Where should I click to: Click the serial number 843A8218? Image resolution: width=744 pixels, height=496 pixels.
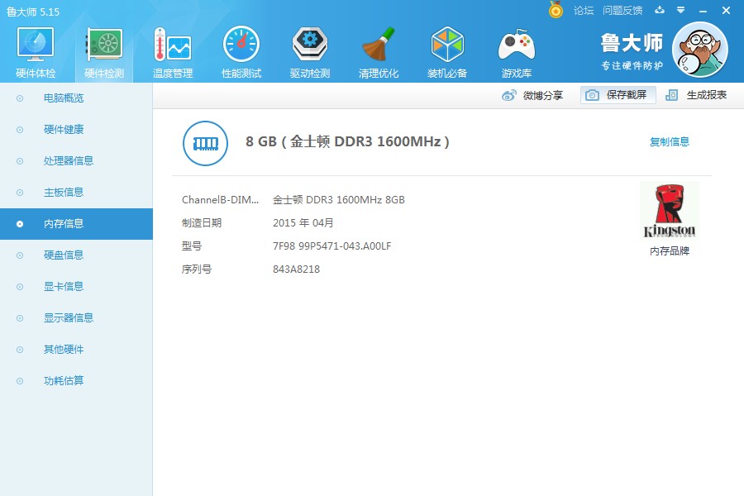click(x=296, y=269)
